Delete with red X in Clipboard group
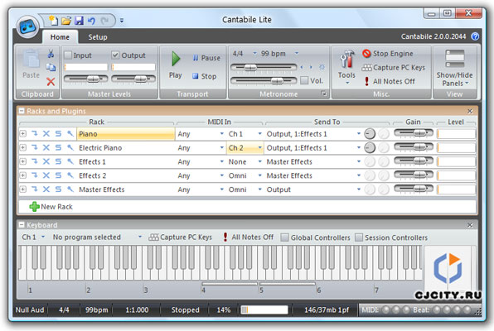The height and width of the screenshot is (331, 494). click(51, 82)
